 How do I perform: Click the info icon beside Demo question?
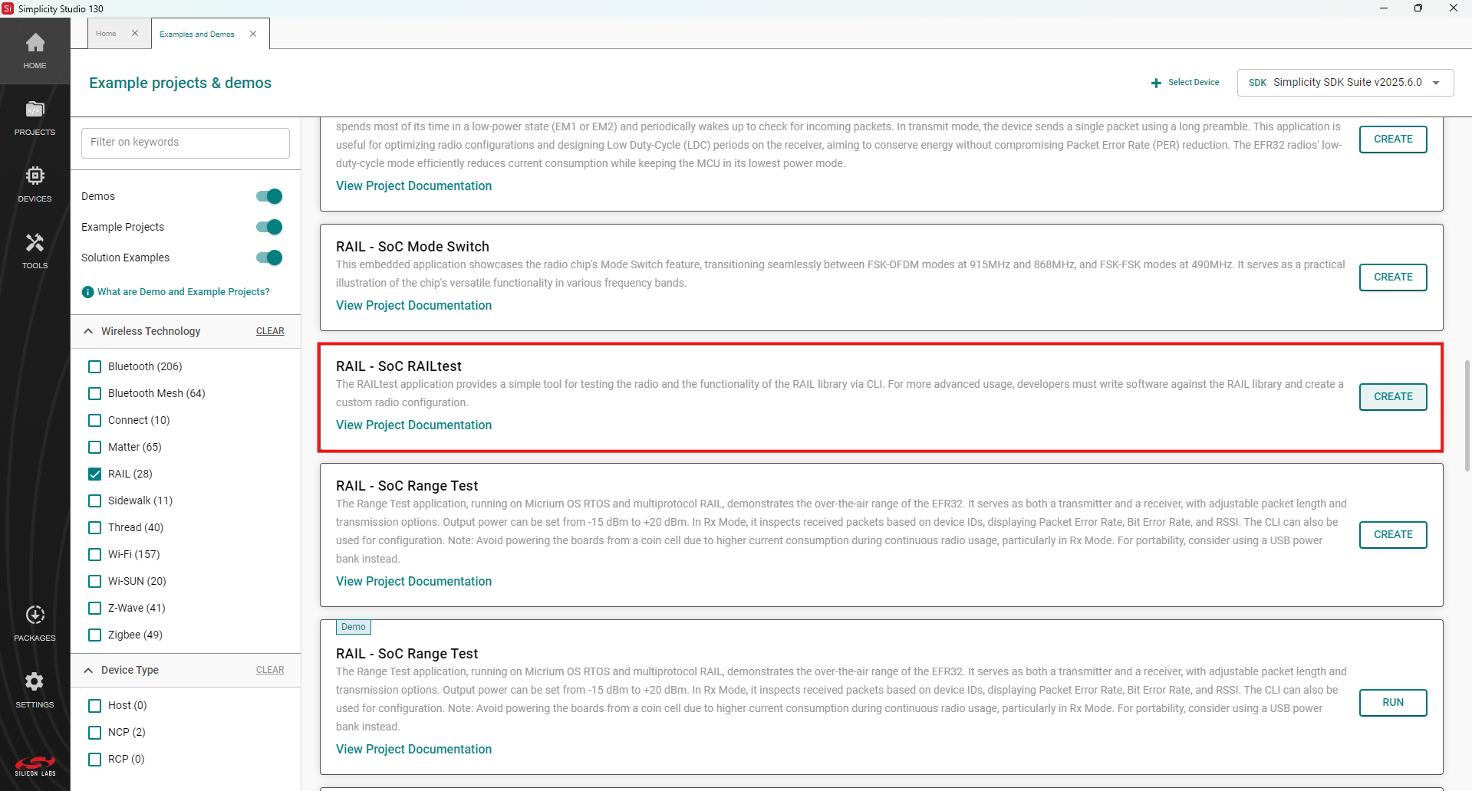[x=87, y=292]
